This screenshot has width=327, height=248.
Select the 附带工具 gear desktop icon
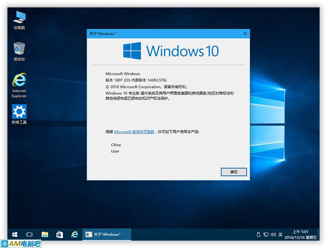click(19, 114)
